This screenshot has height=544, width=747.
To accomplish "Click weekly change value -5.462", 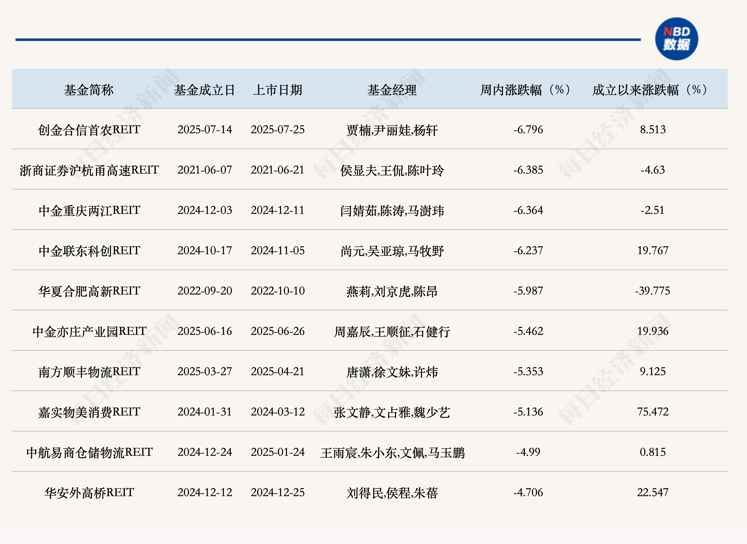I will pyautogui.click(x=528, y=331).
